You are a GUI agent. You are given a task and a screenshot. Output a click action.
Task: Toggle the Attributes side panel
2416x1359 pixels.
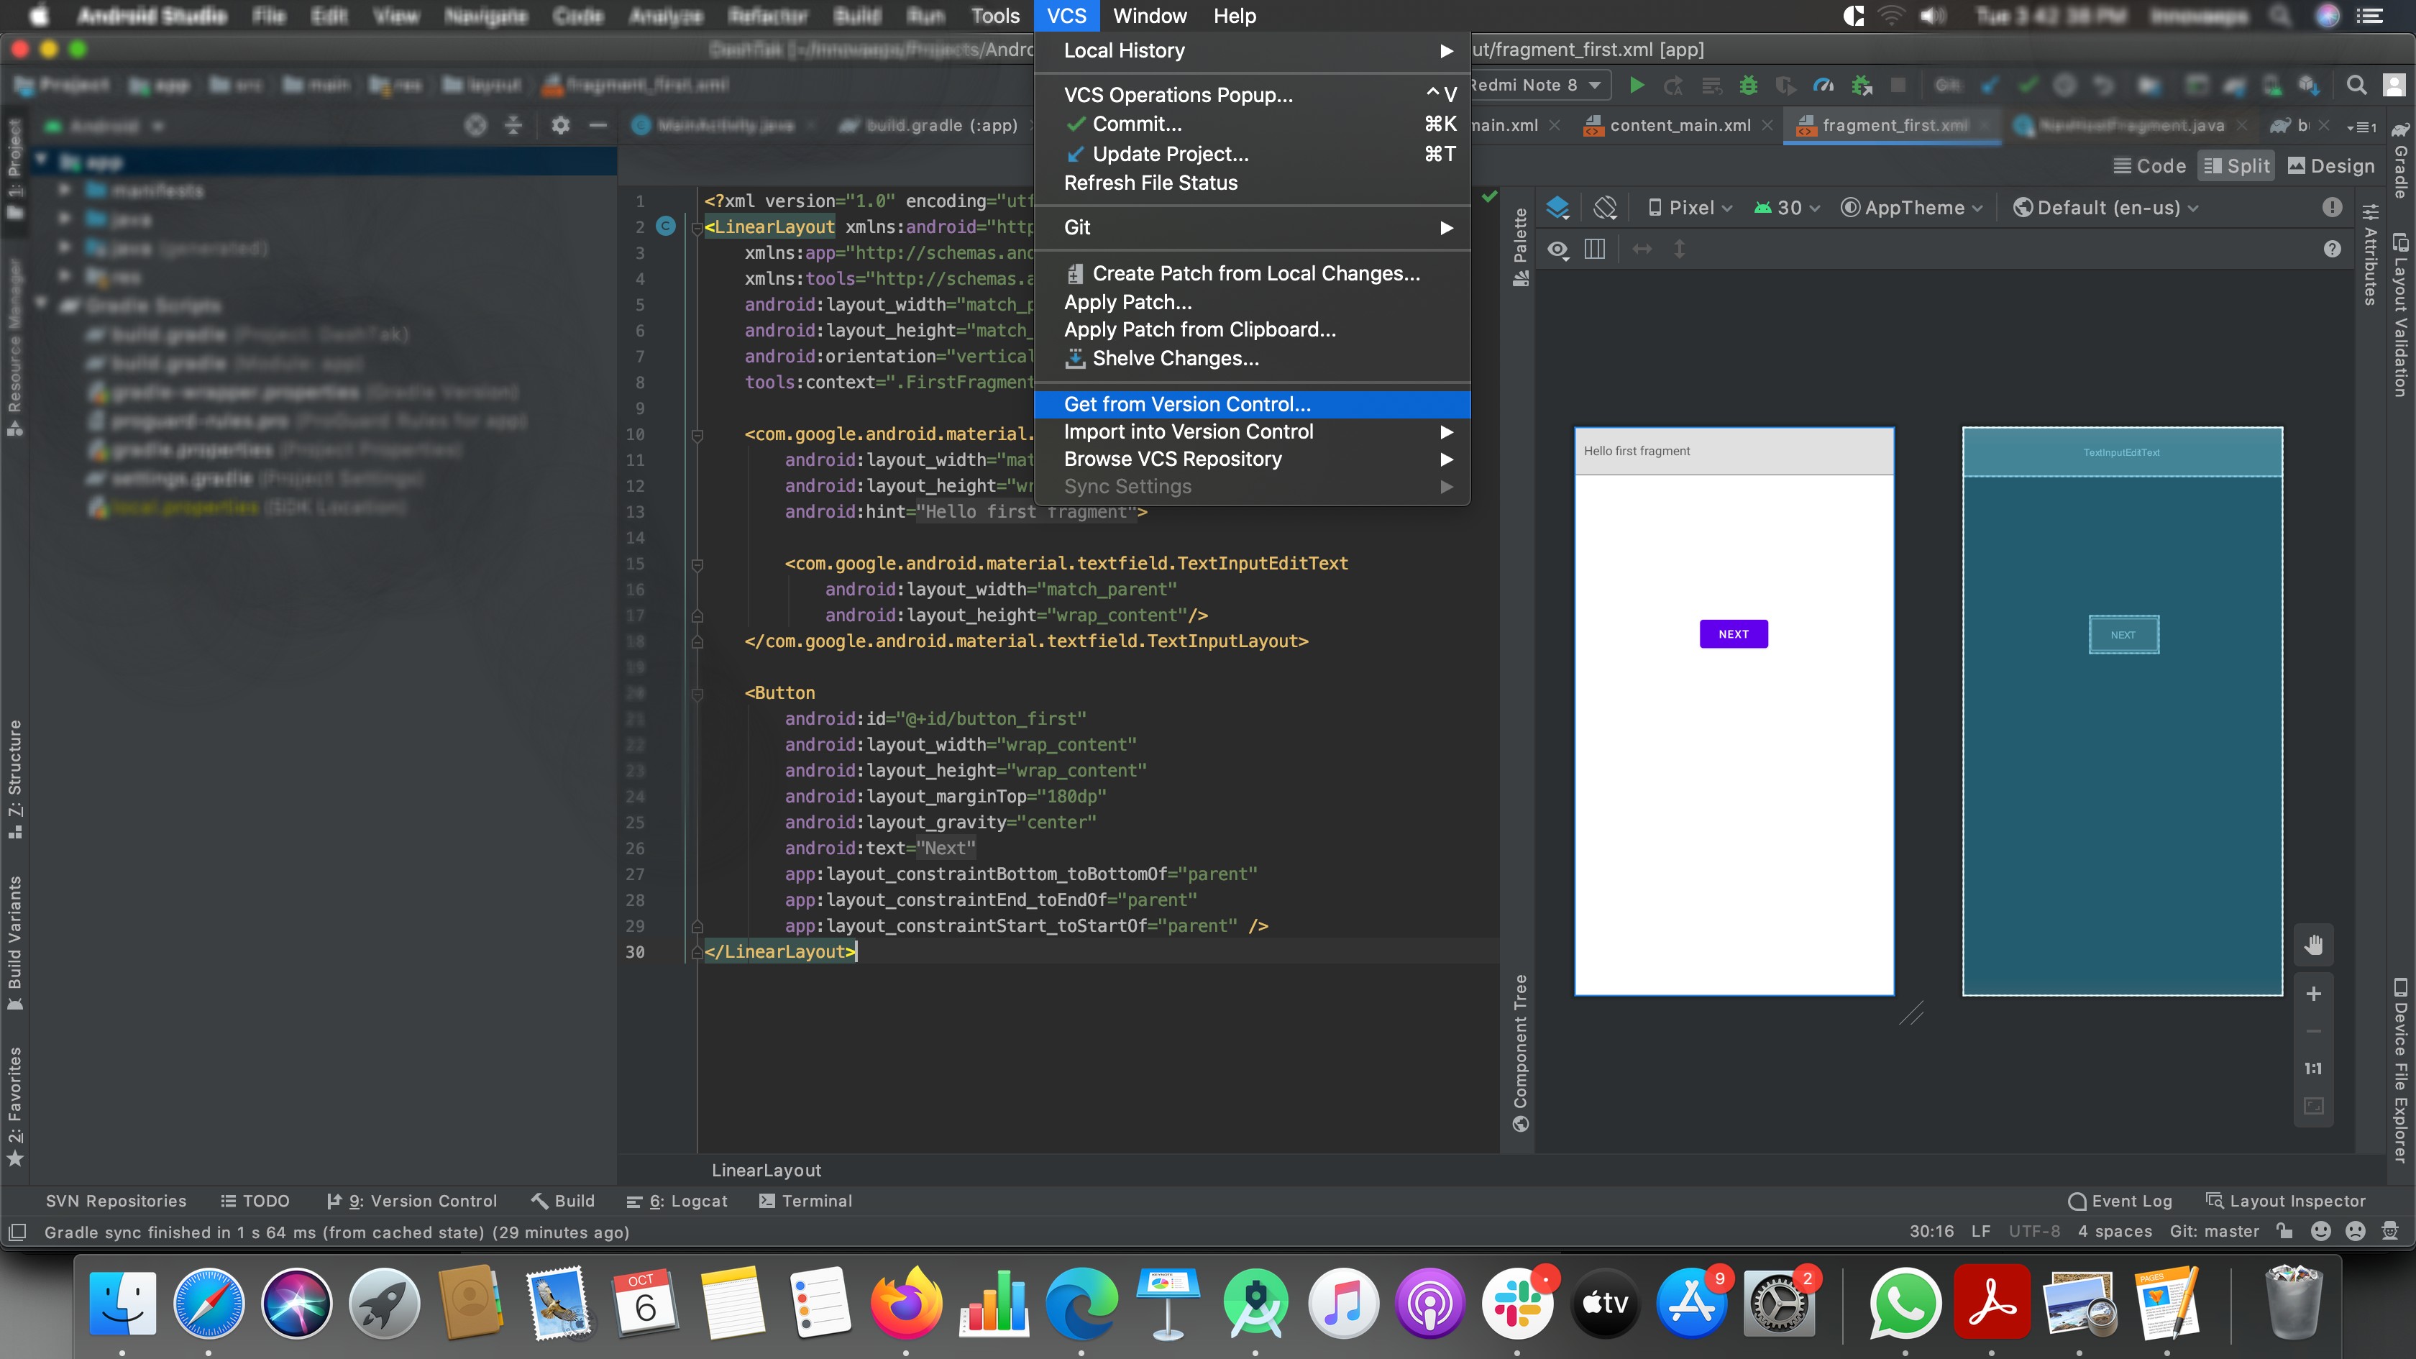pos(2369,254)
